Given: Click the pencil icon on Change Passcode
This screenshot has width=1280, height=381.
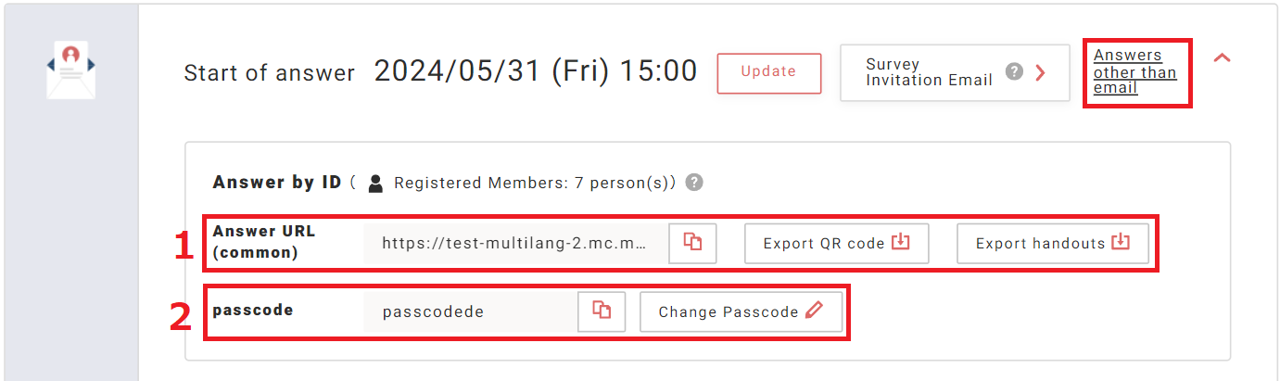Looking at the screenshot, I should 814,311.
